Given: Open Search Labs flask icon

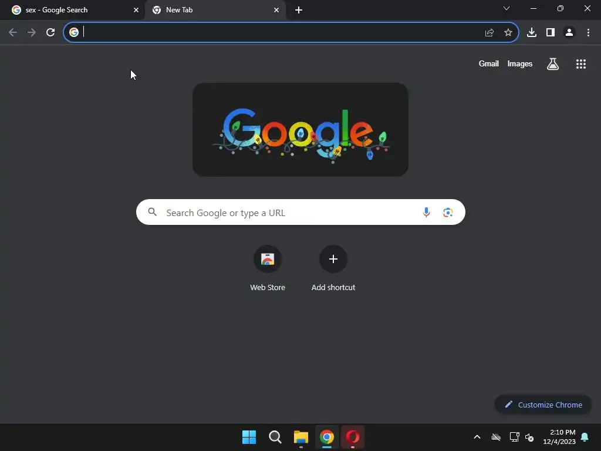Looking at the screenshot, I should 553,64.
